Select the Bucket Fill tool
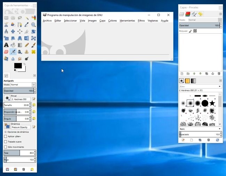Image resolution: width=226 pixels, height=176 pixels. click(x=13, y=45)
